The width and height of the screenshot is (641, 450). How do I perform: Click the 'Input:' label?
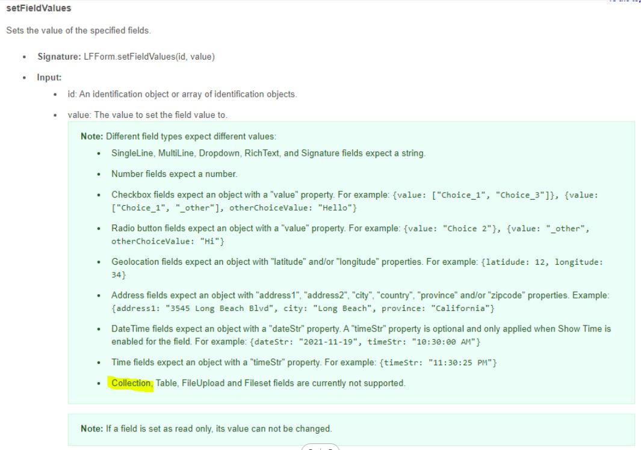(x=49, y=77)
